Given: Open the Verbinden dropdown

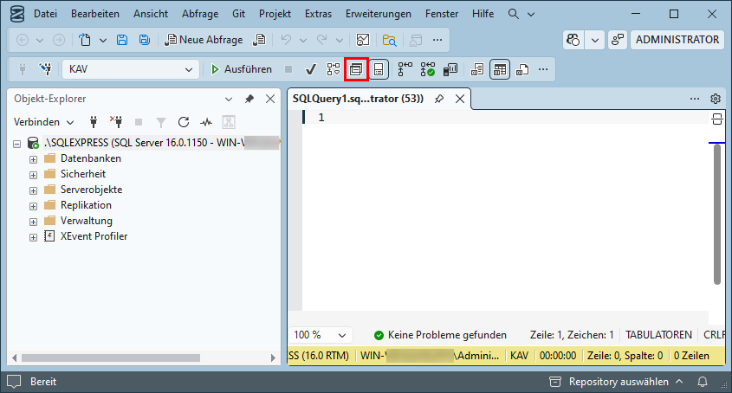Looking at the screenshot, I should [44, 122].
